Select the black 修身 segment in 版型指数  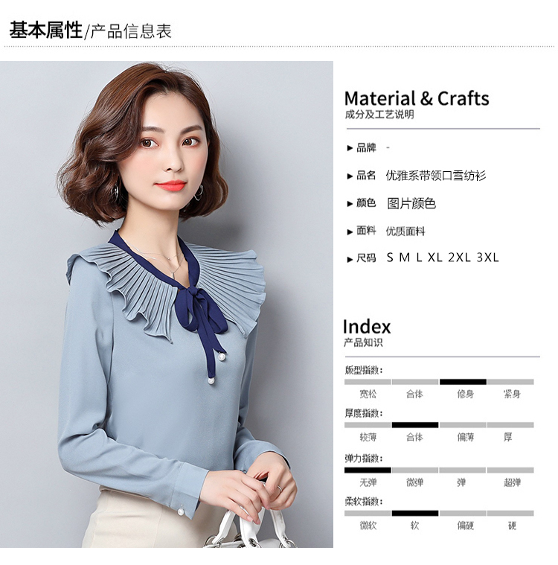point(463,382)
